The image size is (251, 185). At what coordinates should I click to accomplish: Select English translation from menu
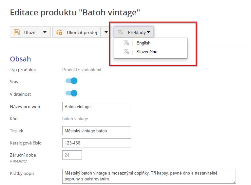(144, 43)
